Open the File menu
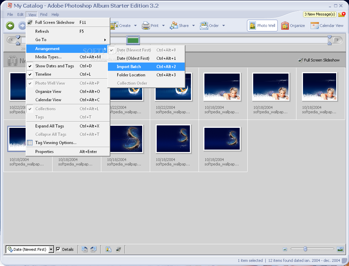349x266 pixels. click(x=10, y=15)
